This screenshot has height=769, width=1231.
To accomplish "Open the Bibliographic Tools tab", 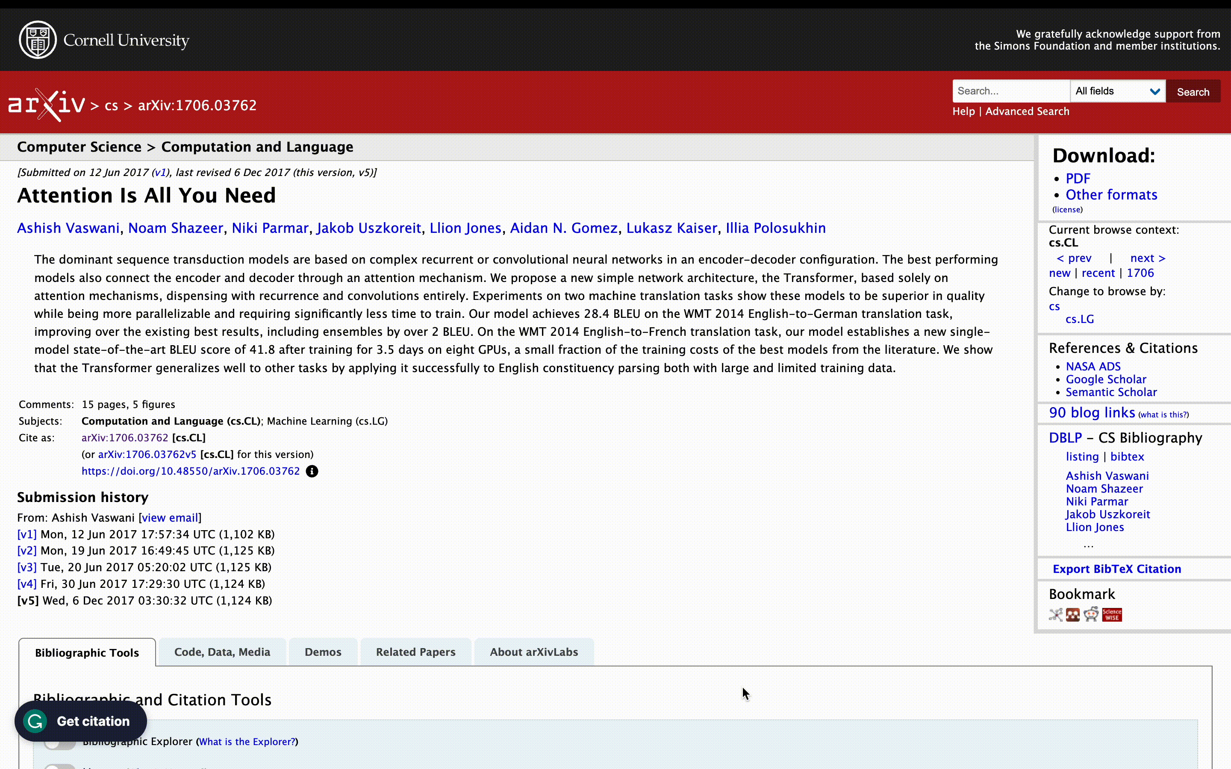I will 86,652.
